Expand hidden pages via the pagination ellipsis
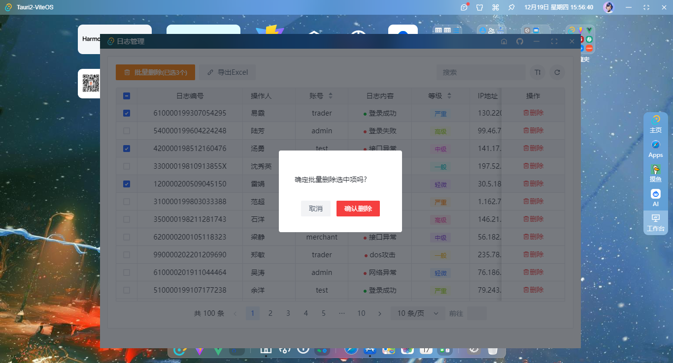 (342, 313)
